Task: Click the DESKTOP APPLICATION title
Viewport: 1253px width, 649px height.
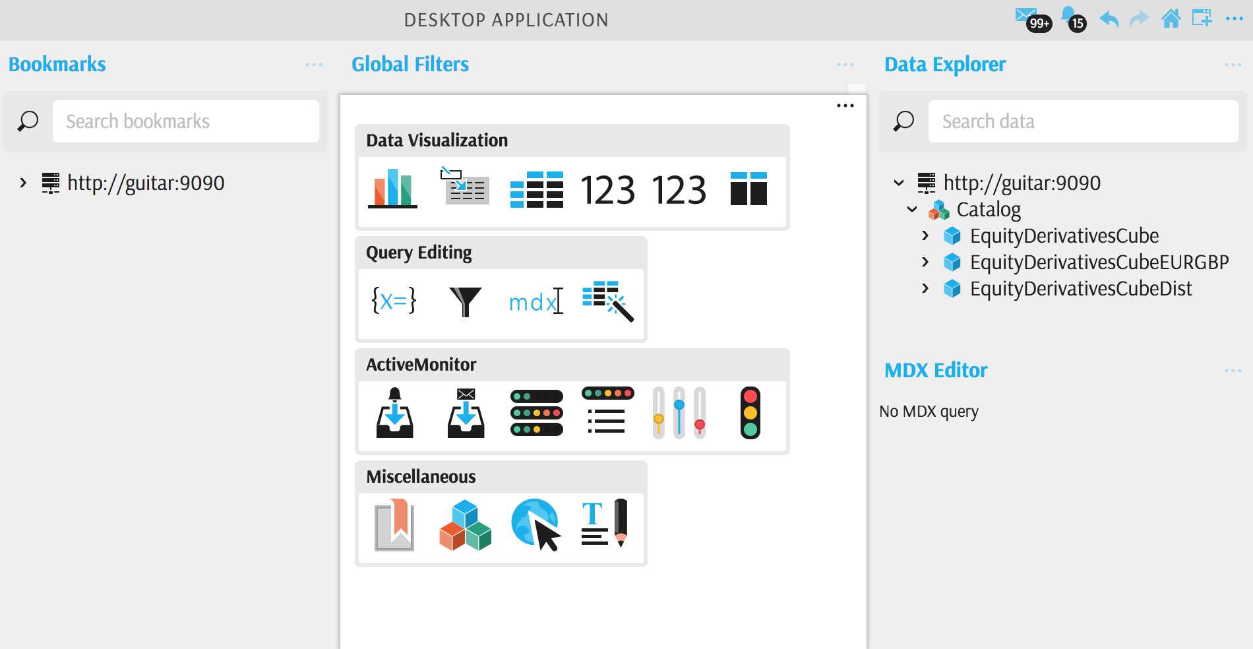Action: coord(506,20)
